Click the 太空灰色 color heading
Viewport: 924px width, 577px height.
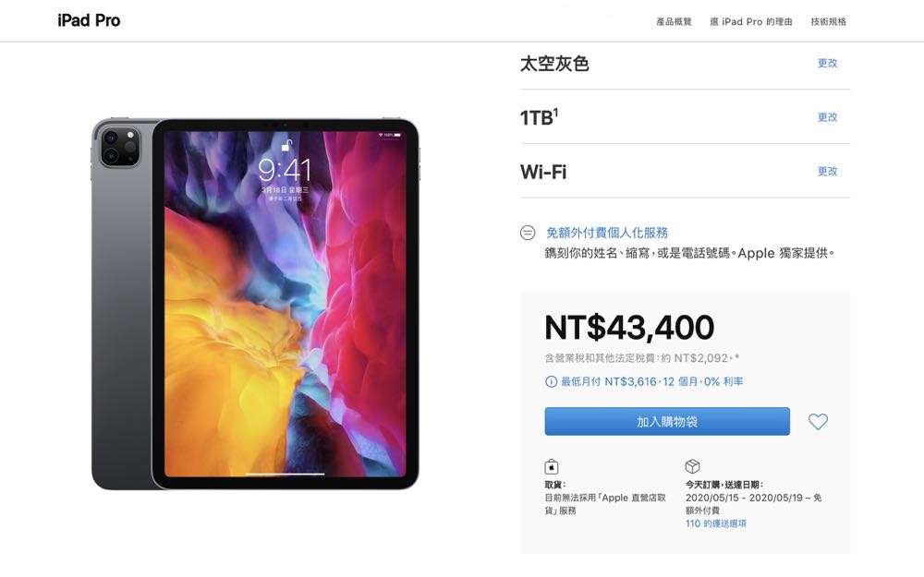click(x=554, y=64)
